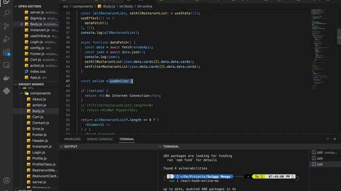The height and width of the screenshot is (191, 341).
Task: Open Login.js from Open Editors
Action: tap(36, 42)
